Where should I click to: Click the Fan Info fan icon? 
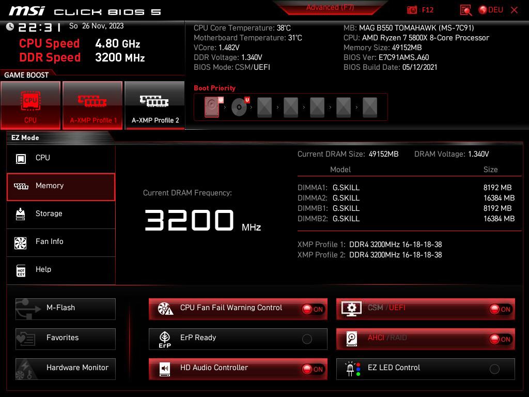pyautogui.click(x=21, y=243)
